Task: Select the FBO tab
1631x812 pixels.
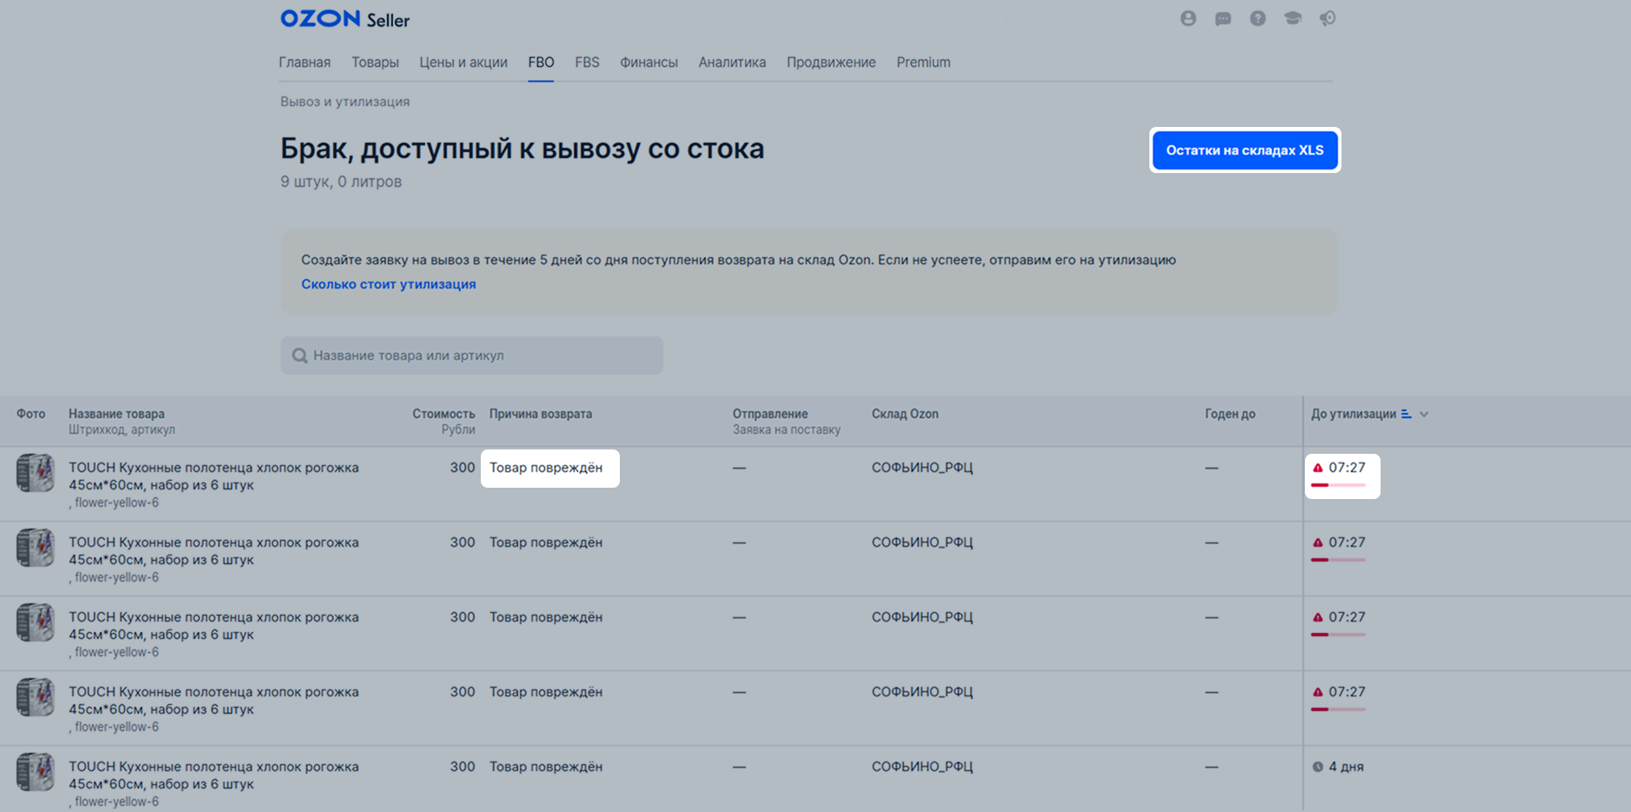Action: pyautogui.click(x=541, y=63)
